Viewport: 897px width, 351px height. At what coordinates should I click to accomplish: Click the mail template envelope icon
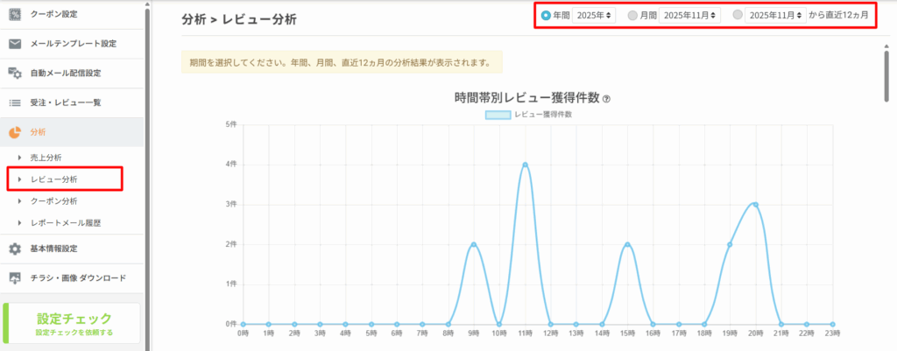click(15, 44)
